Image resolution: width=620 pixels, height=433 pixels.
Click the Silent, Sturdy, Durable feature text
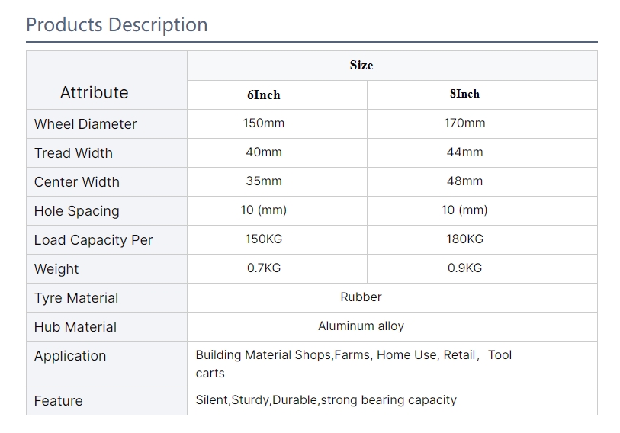coord(326,399)
